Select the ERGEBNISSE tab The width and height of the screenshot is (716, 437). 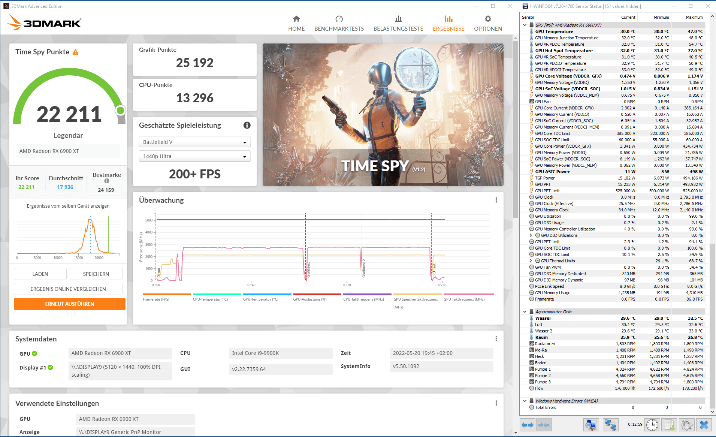pyautogui.click(x=448, y=23)
